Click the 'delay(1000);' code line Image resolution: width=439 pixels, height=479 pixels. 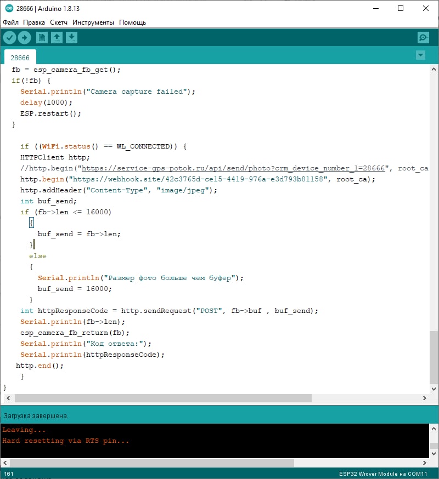click(x=46, y=102)
